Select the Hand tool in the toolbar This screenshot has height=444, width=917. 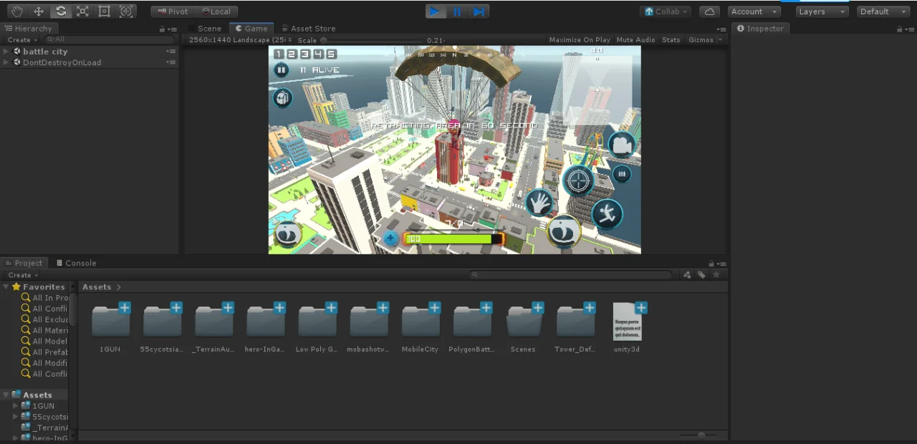[17, 11]
